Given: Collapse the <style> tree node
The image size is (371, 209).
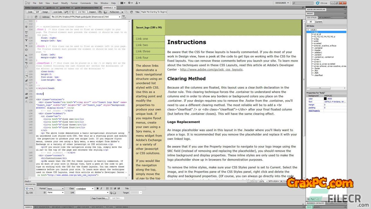Looking at the screenshot, I should [308, 30].
